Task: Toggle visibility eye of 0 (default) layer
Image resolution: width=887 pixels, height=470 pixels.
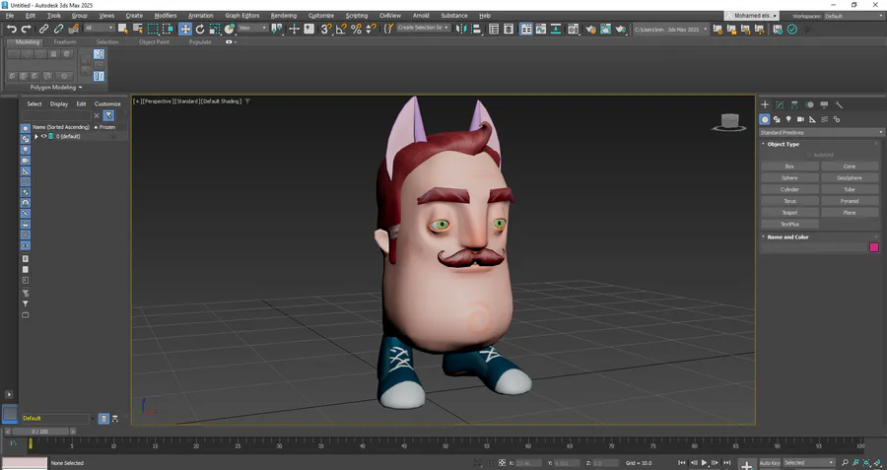Action: pyautogui.click(x=43, y=136)
